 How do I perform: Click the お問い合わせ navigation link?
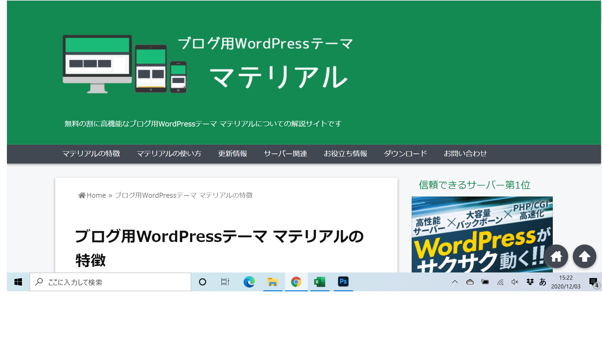tap(465, 153)
